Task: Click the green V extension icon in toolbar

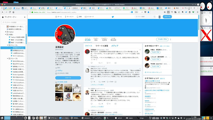Action: tap(193, 12)
